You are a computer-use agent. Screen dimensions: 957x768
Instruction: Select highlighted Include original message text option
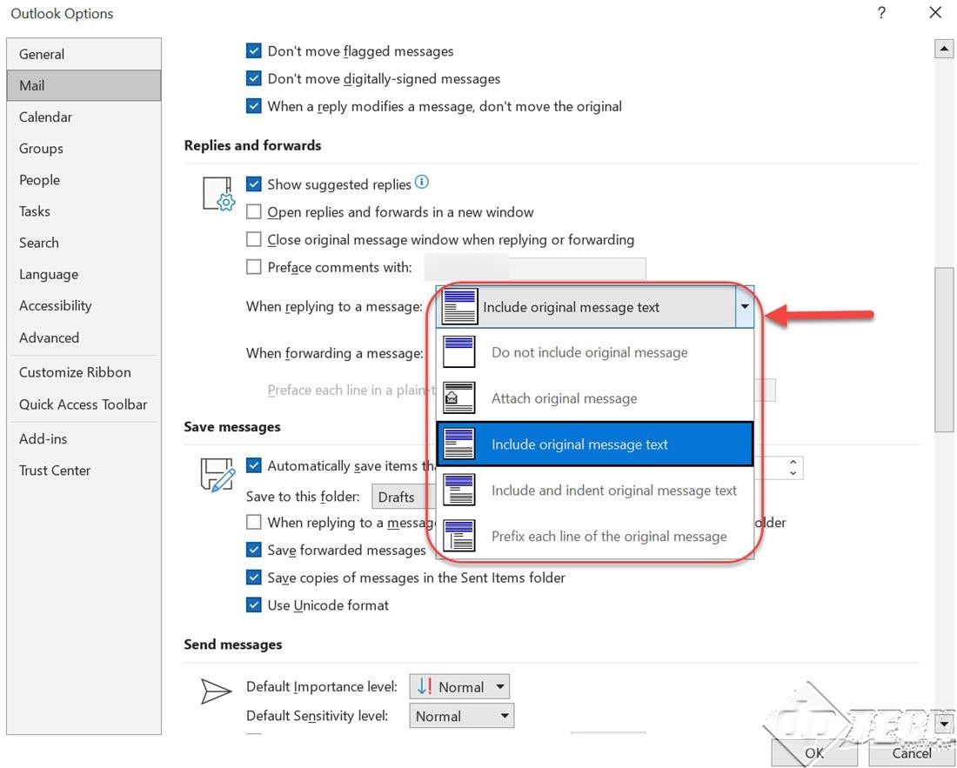click(x=595, y=444)
